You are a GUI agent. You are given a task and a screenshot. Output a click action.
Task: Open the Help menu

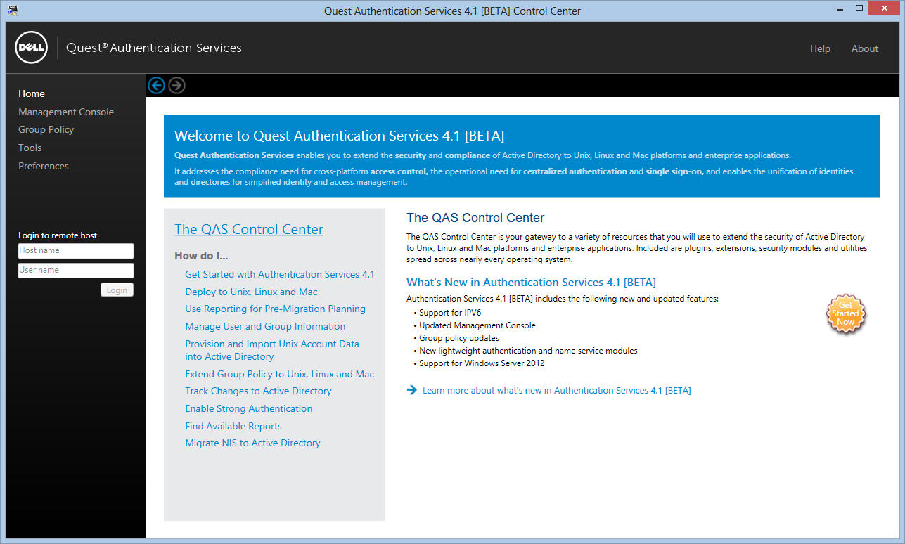[820, 48]
